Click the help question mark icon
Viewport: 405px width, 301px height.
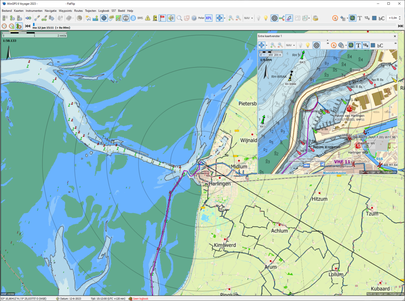click(x=194, y=18)
